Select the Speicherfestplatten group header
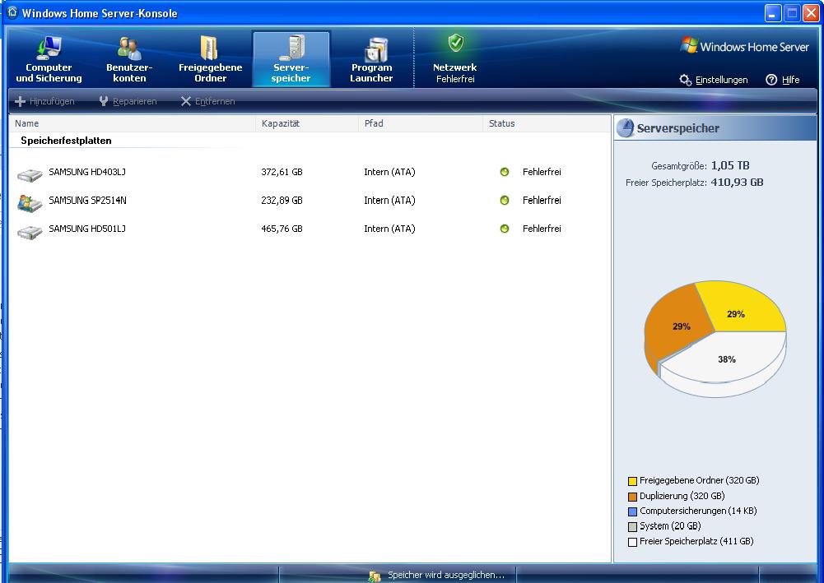The width and height of the screenshot is (824, 583). point(66,141)
